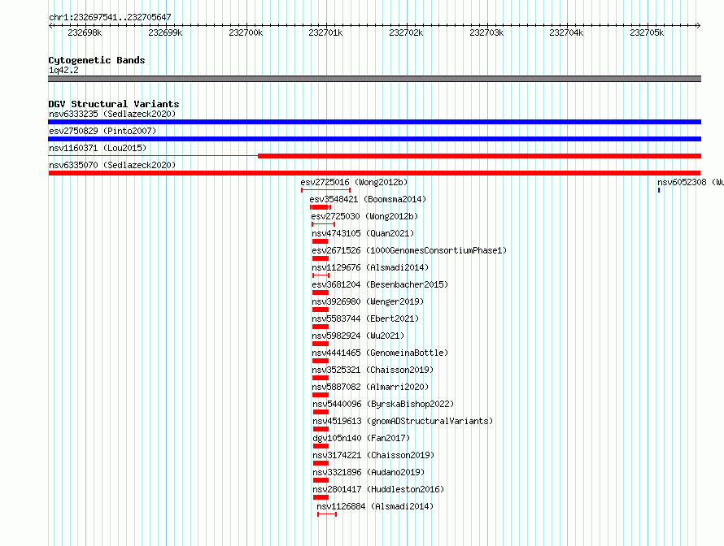Click the chr1:232697541..232705647 coordinates label

(x=110, y=17)
